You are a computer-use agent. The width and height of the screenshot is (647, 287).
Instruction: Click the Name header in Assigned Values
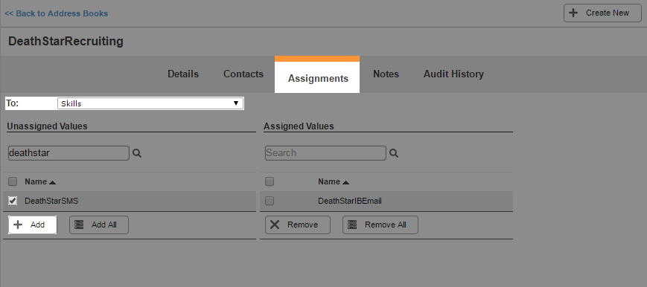(x=329, y=181)
